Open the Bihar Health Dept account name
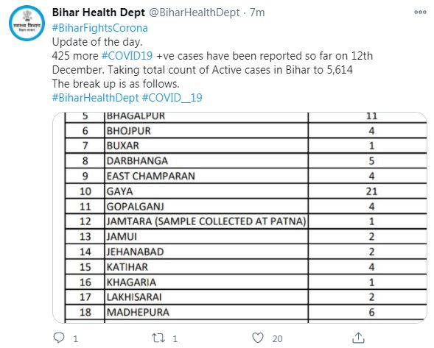Viewport: 434px width, 348px height. click(x=99, y=13)
